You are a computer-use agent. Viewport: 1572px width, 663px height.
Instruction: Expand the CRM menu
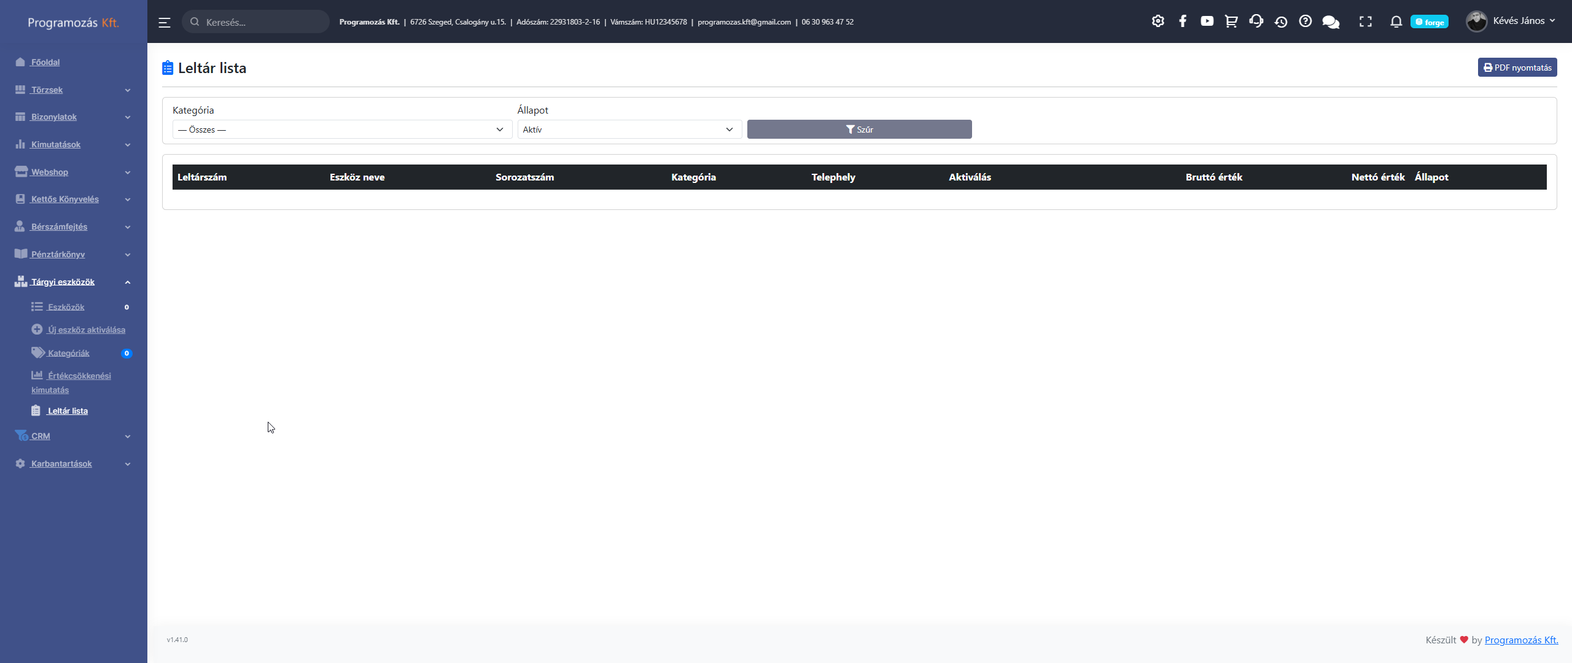tap(73, 436)
